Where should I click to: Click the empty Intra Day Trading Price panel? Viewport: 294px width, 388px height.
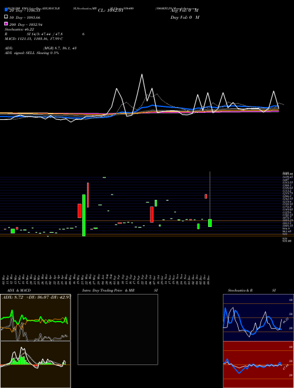tap(118, 329)
